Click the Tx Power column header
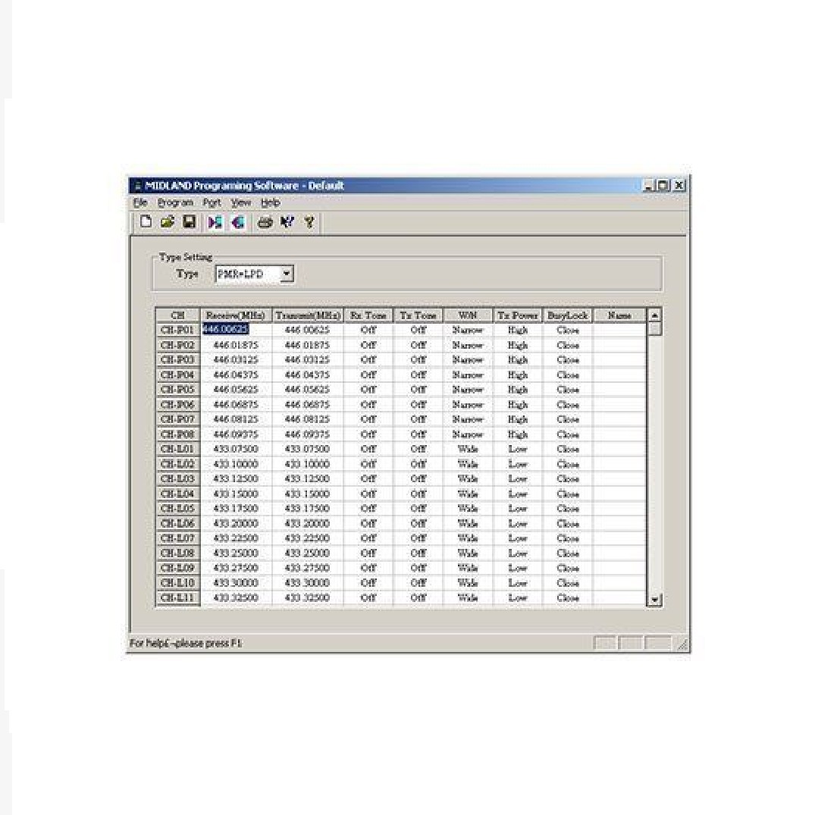Screen dimensions: 815x815 (517, 315)
